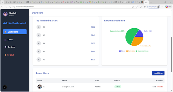
Task: Expand the tab list dropdown arrow
Action: point(2,2)
